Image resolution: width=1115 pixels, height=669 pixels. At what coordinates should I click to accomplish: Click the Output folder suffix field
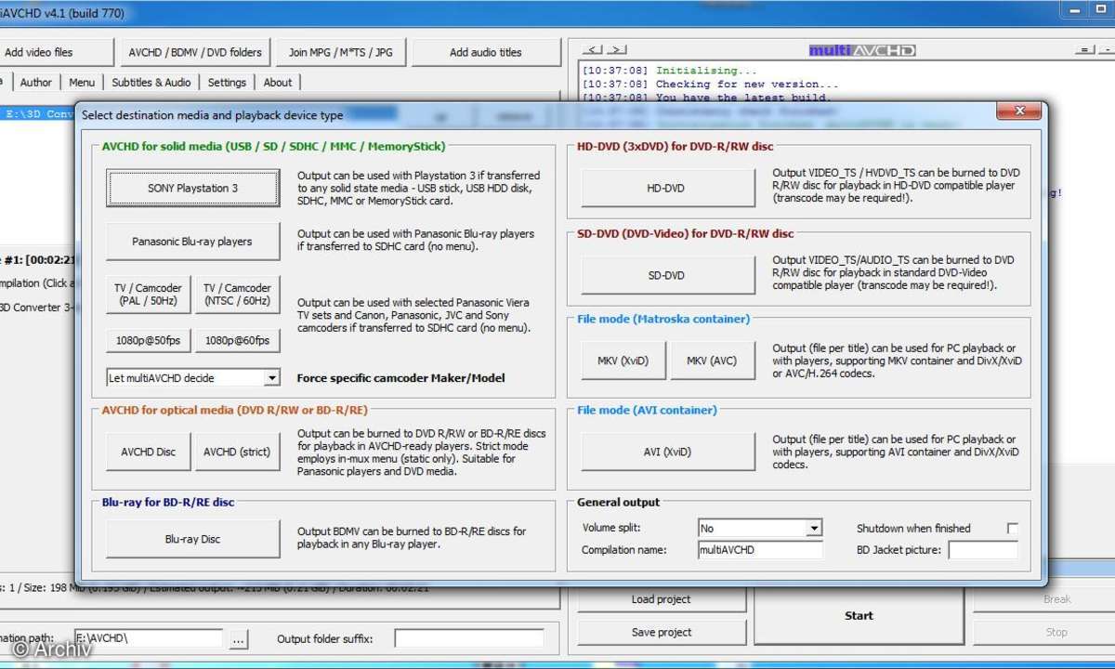tap(469, 639)
